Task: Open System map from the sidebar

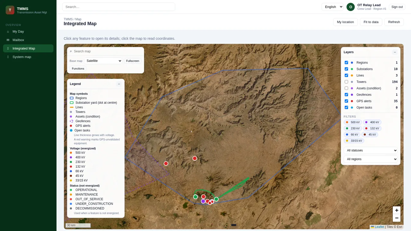Action: coord(28,57)
